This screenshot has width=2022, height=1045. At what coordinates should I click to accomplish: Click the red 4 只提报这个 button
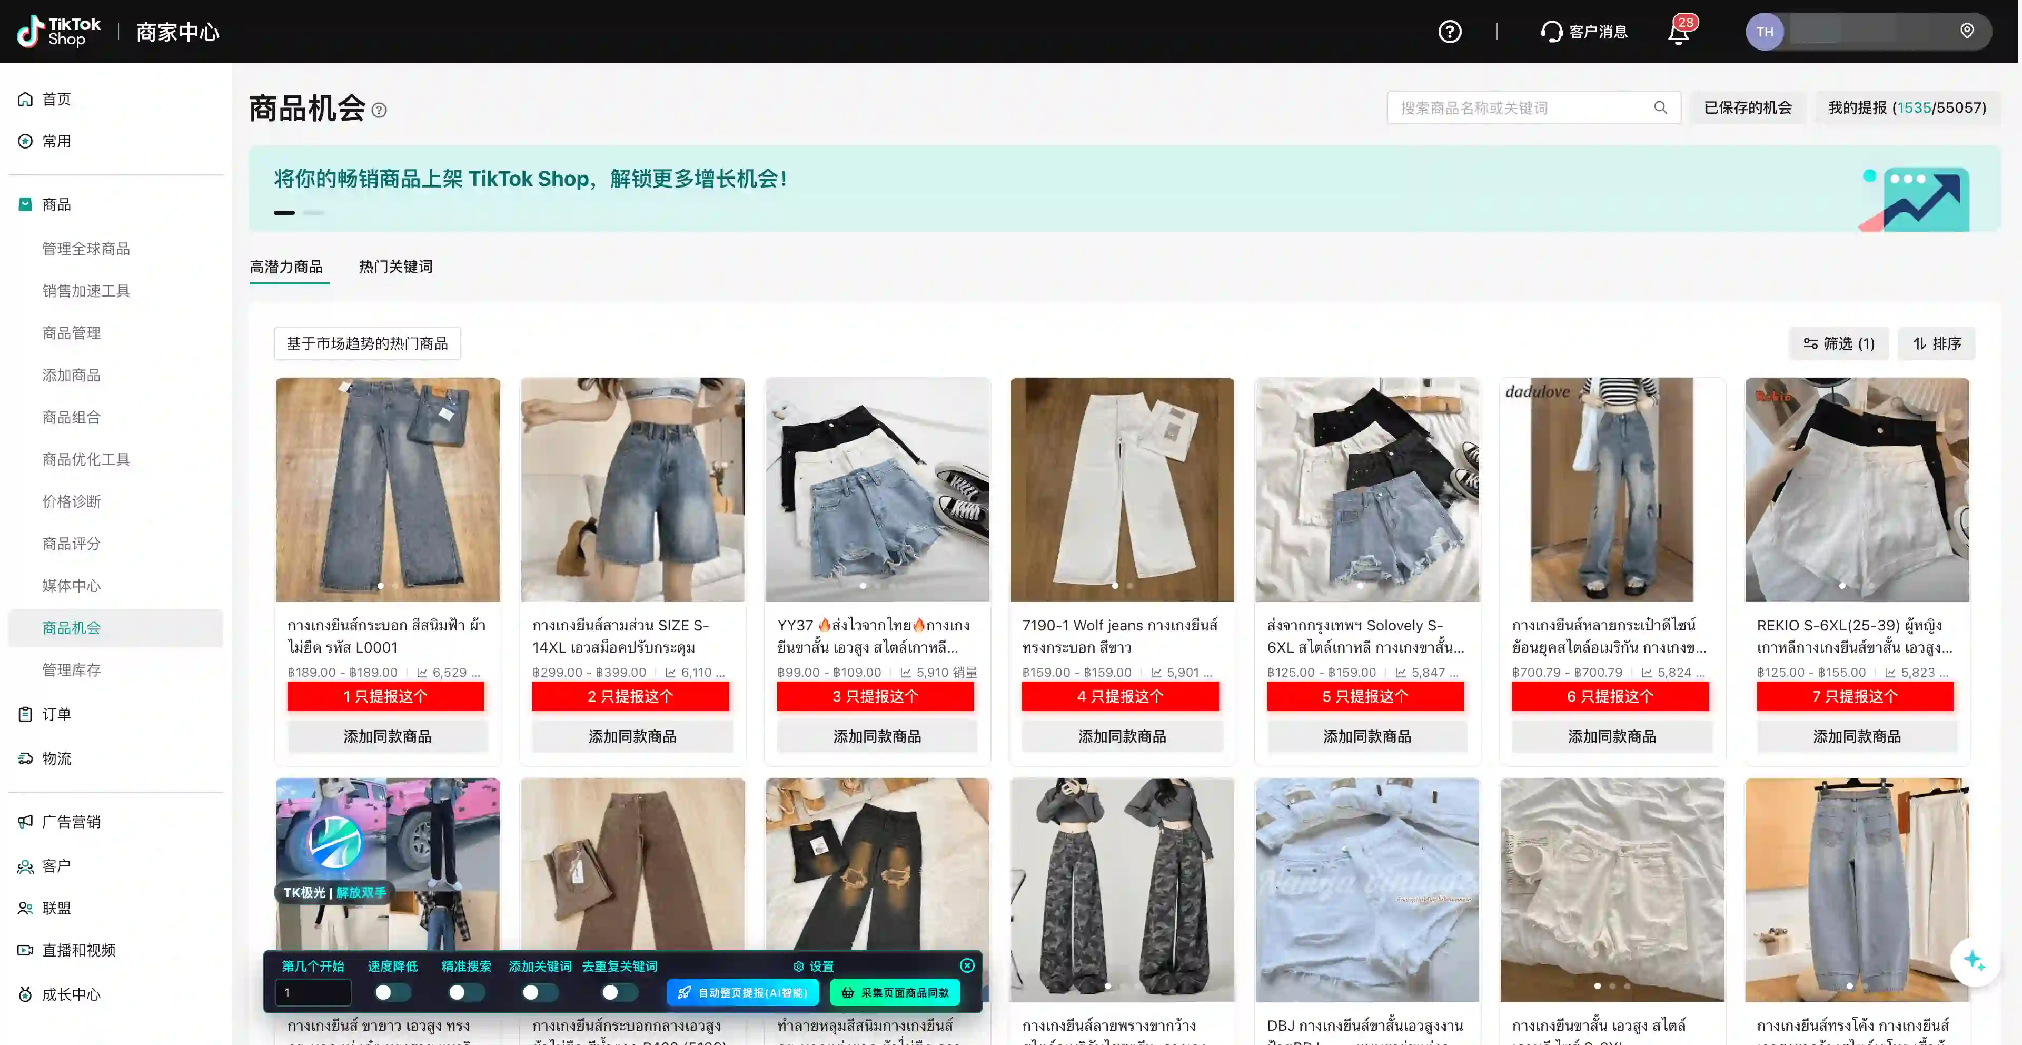1120,696
